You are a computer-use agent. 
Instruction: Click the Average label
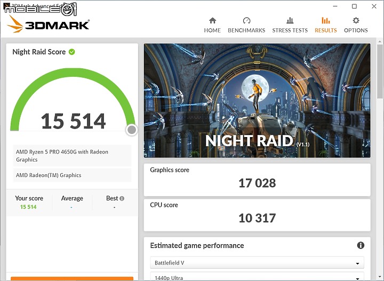point(72,198)
